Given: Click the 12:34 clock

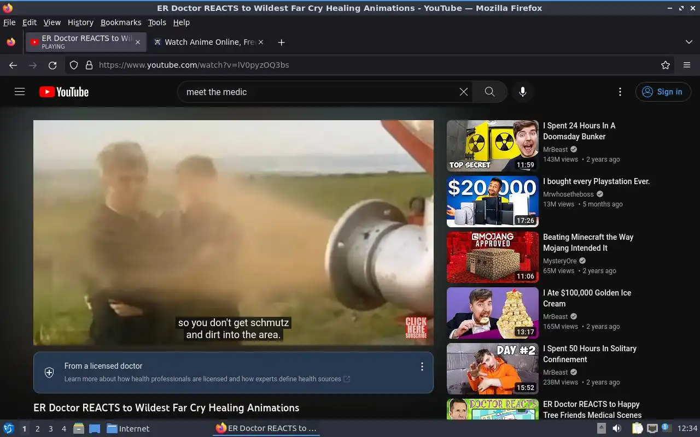Looking at the screenshot, I should tap(687, 428).
